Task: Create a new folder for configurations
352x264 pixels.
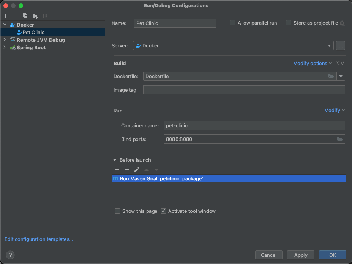Action: click(x=35, y=16)
